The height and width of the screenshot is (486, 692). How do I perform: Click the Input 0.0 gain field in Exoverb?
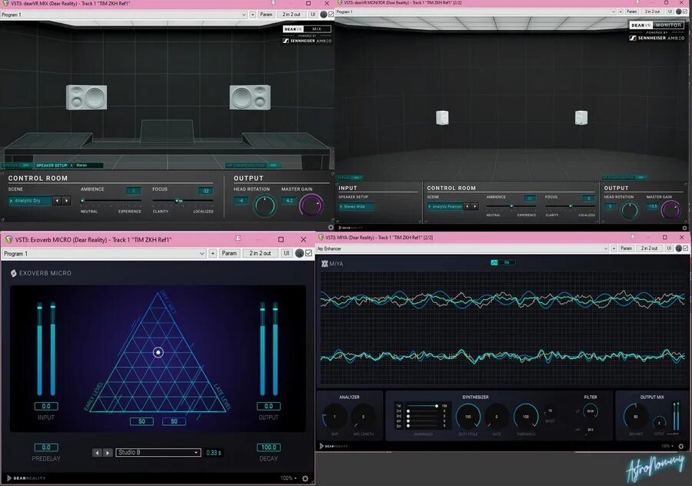pos(46,406)
